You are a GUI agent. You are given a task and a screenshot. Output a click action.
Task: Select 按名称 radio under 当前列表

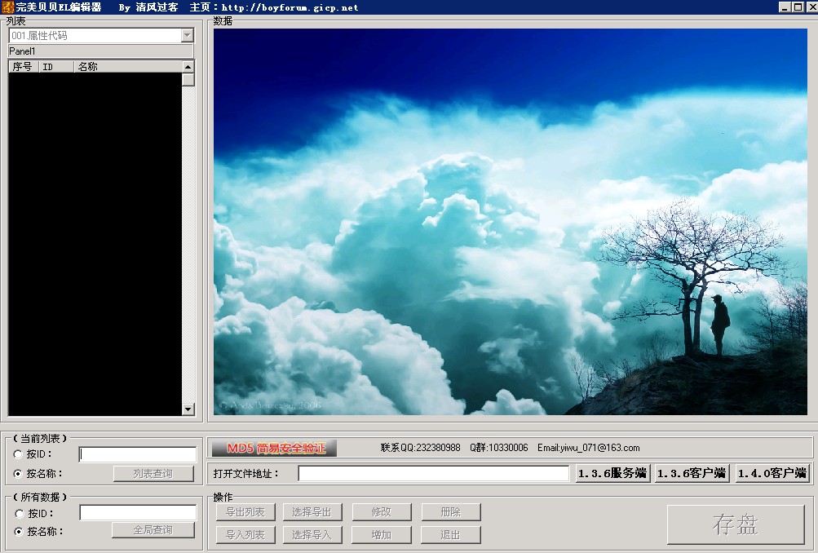coord(19,473)
